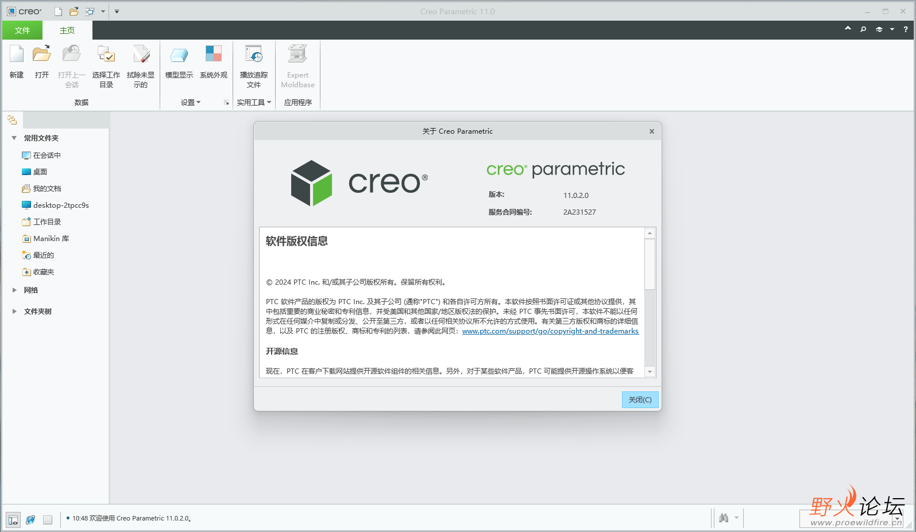Open the ptc.com copyright-and-trademarks link

click(x=550, y=331)
